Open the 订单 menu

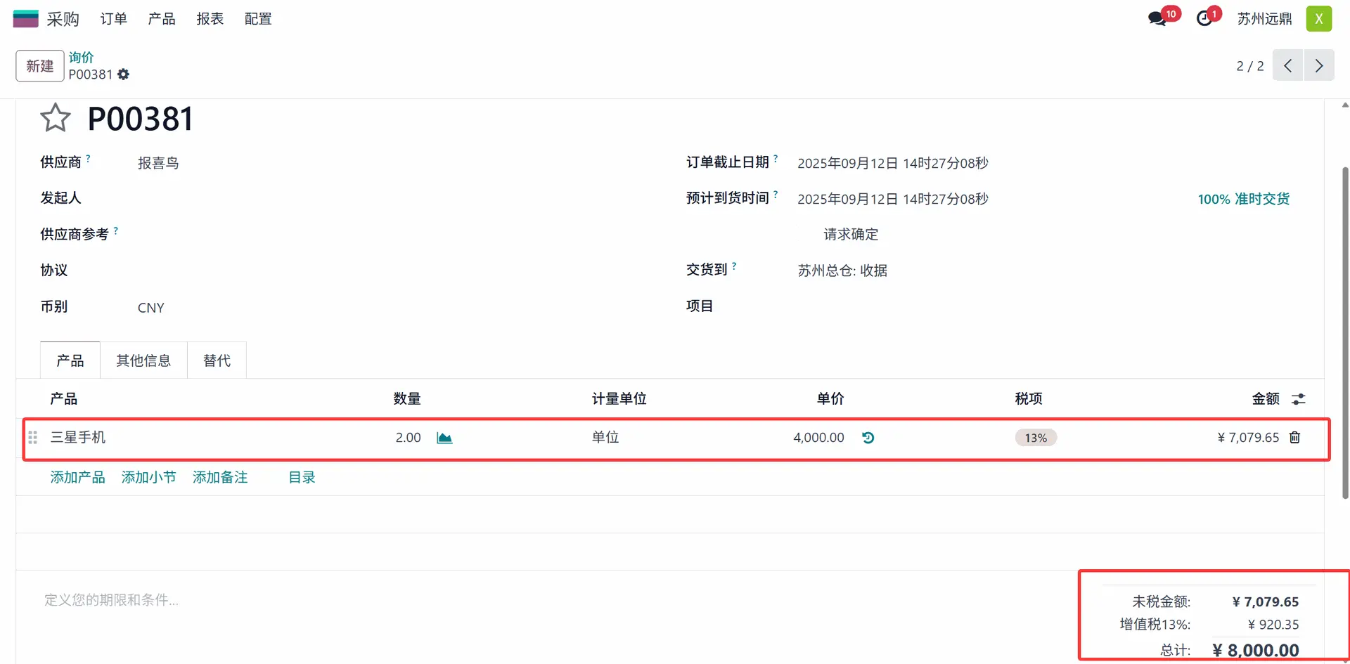(x=113, y=19)
